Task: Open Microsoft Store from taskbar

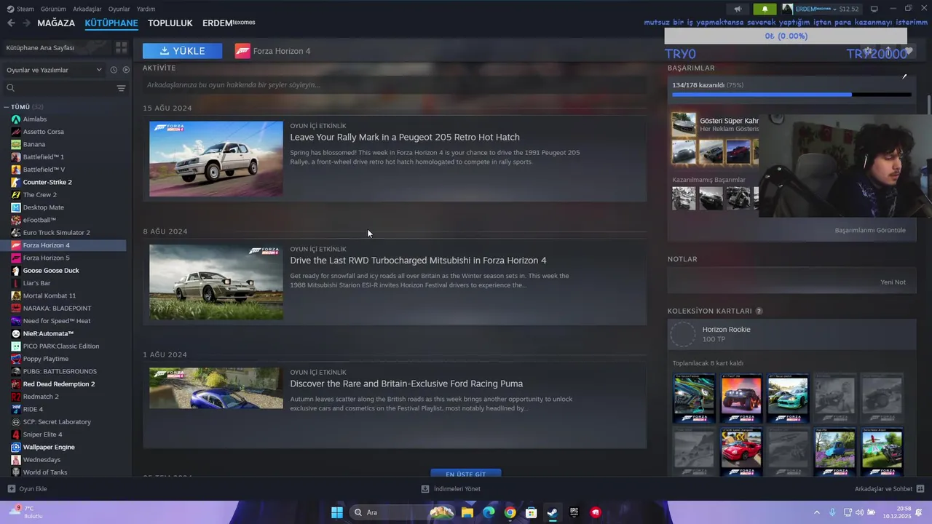Action: (x=532, y=512)
